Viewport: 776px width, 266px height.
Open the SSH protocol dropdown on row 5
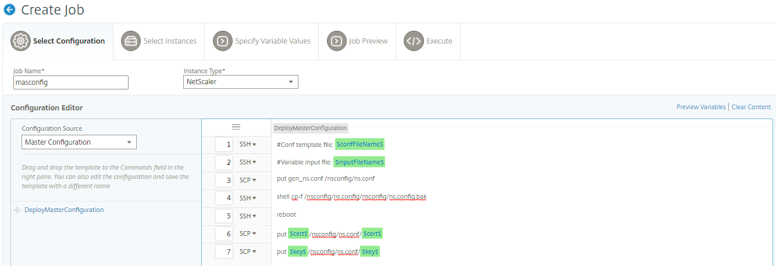click(x=248, y=216)
